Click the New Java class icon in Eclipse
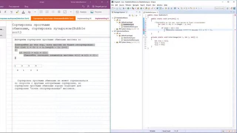The height and width of the screenshot is (133, 237). [x=141, y=8]
